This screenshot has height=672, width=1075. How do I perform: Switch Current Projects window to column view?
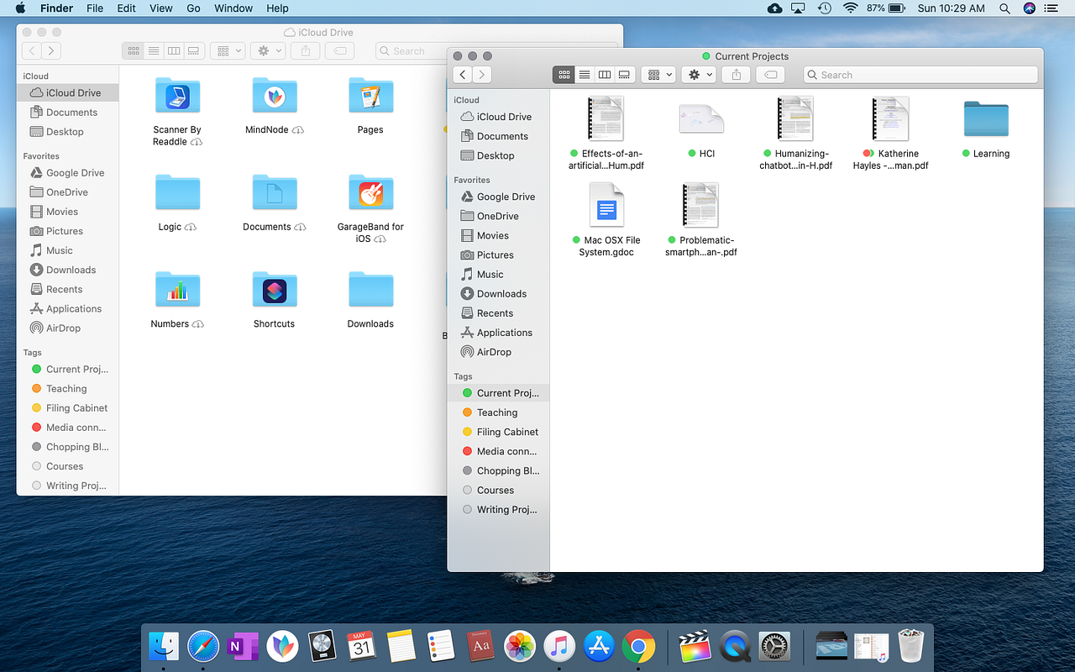[605, 74]
